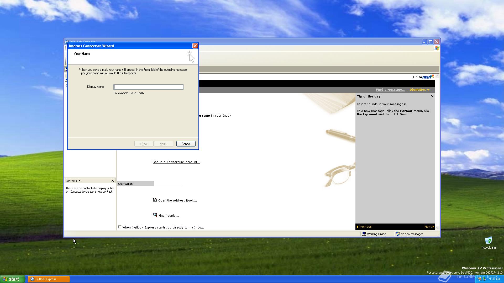Open the Find a Message link

[x=390, y=90]
